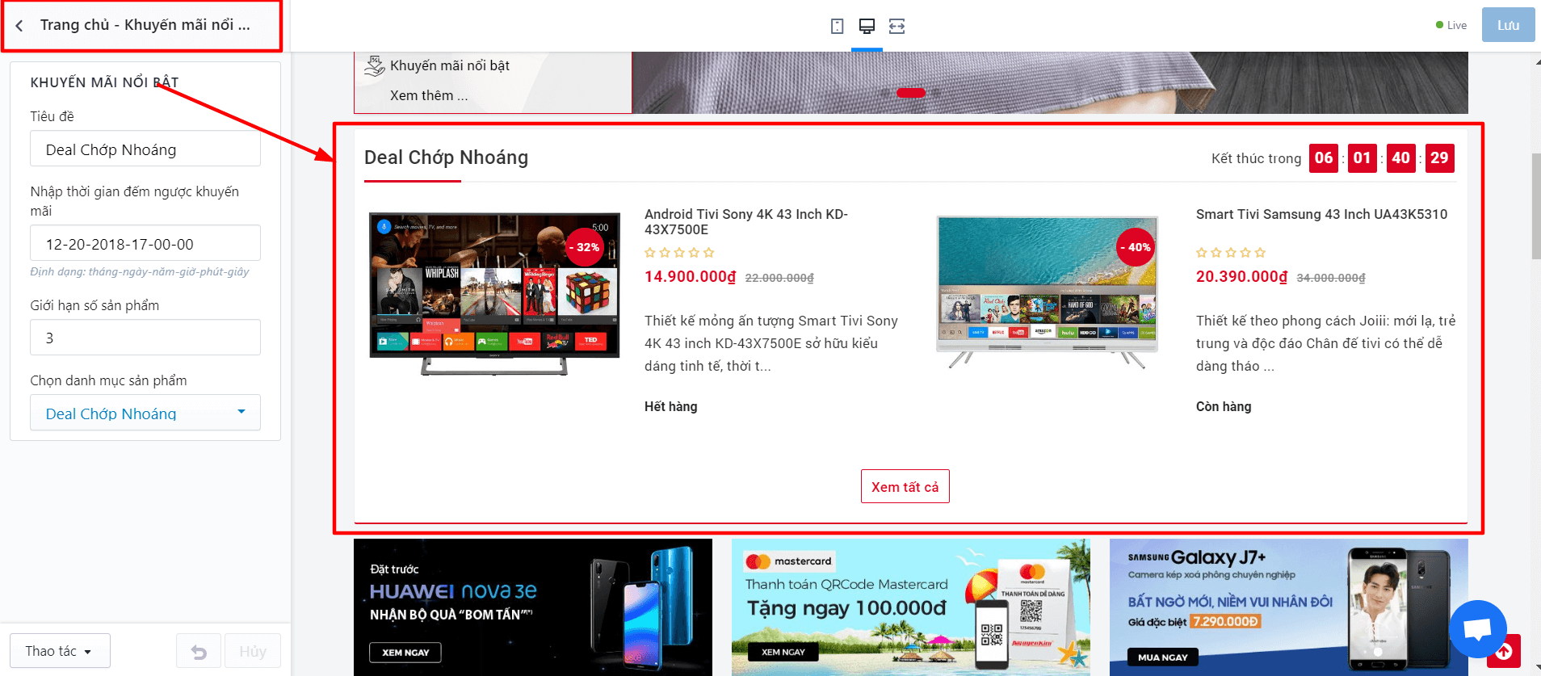Click the 20.390.000₫ price
Viewport: 1541px width, 676px height.
coord(1241,277)
